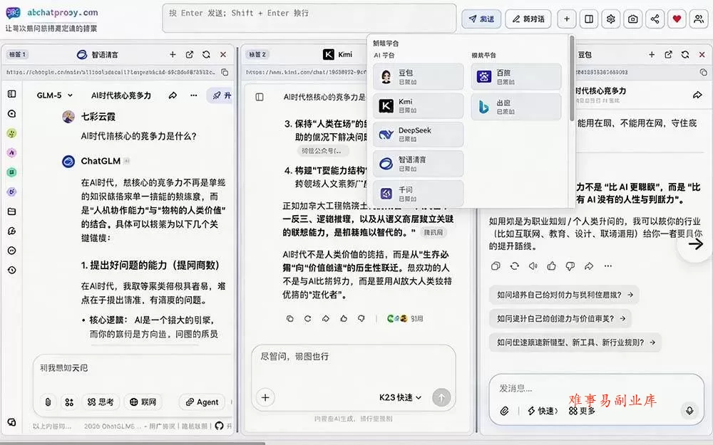Toggle 思考 mode in ChatGLM input
Screen dimensions: 713x445
click(x=101, y=402)
